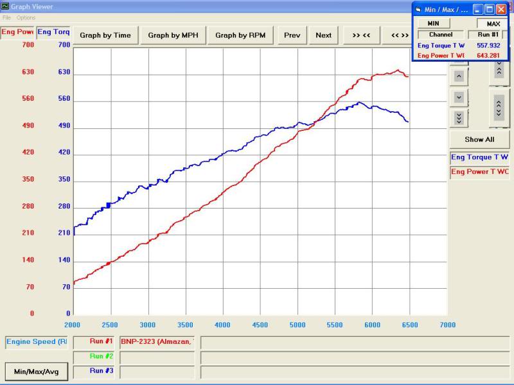
Task: Select the Run #2 label
Action: pos(94,357)
